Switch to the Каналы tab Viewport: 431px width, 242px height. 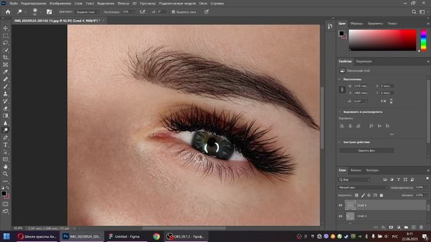(356, 170)
